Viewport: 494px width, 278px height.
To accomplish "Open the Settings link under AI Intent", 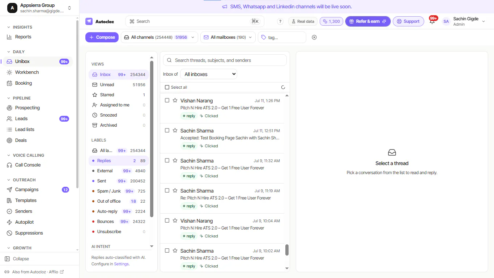I will pyautogui.click(x=121, y=264).
